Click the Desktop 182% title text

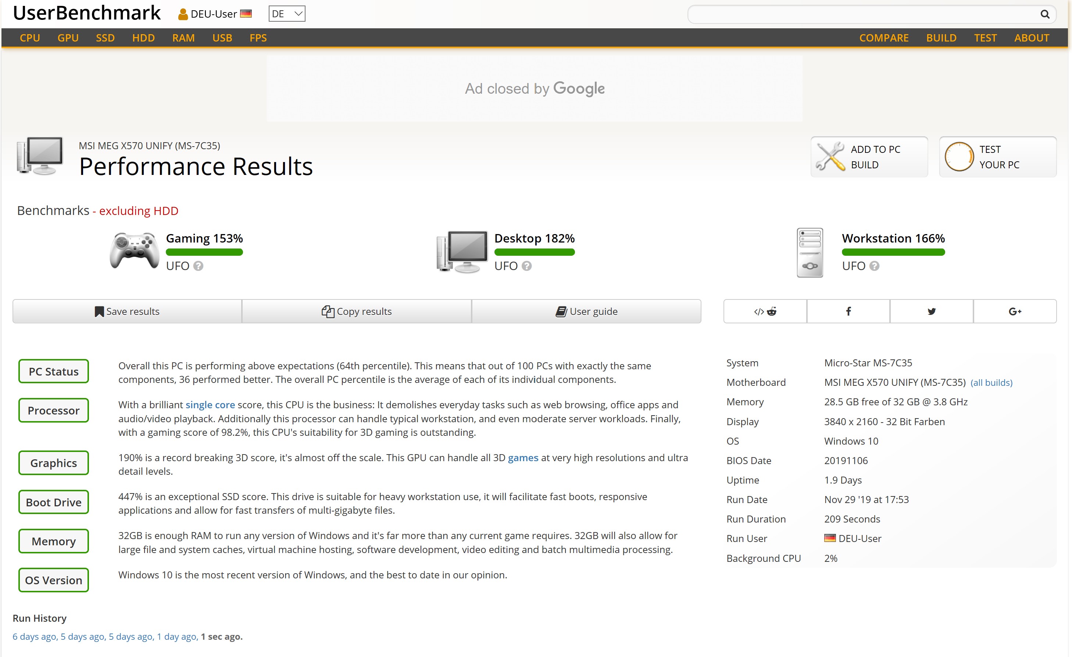click(535, 238)
